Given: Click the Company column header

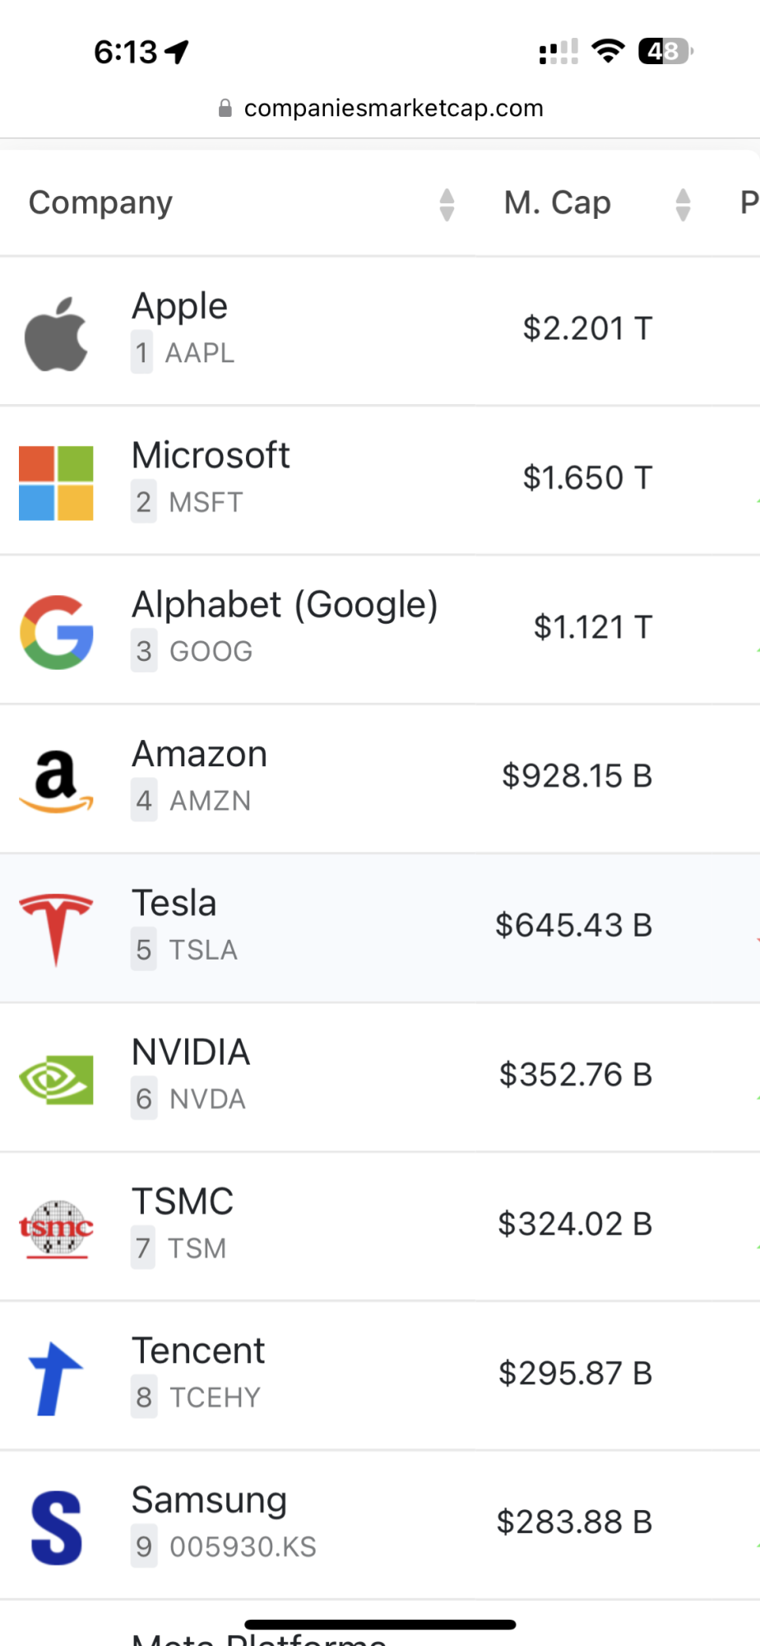Looking at the screenshot, I should 100,203.
